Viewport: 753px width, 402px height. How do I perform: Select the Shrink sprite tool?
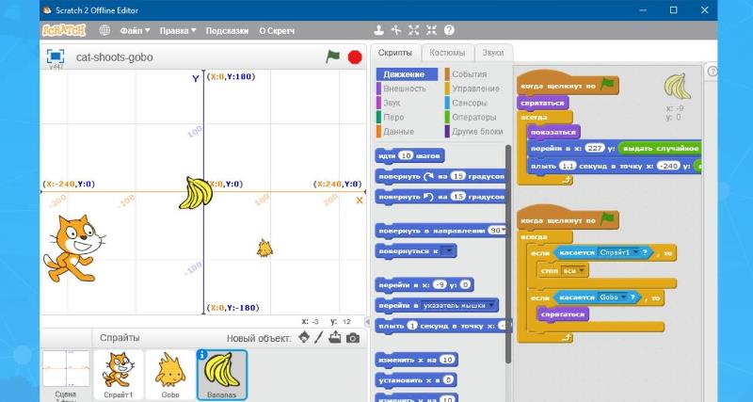(431, 30)
